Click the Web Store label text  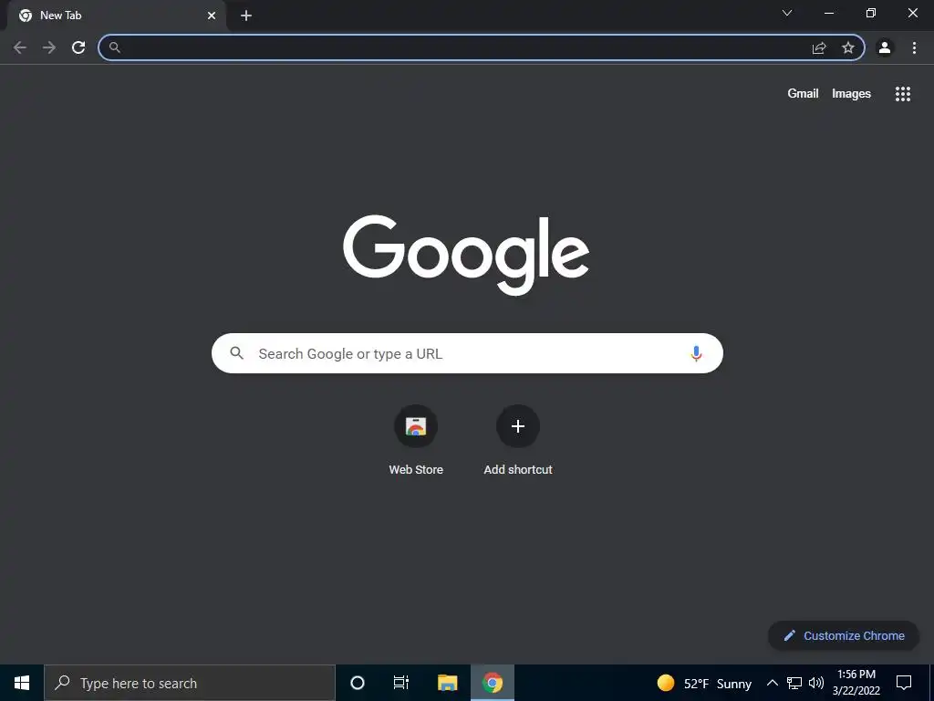(416, 470)
